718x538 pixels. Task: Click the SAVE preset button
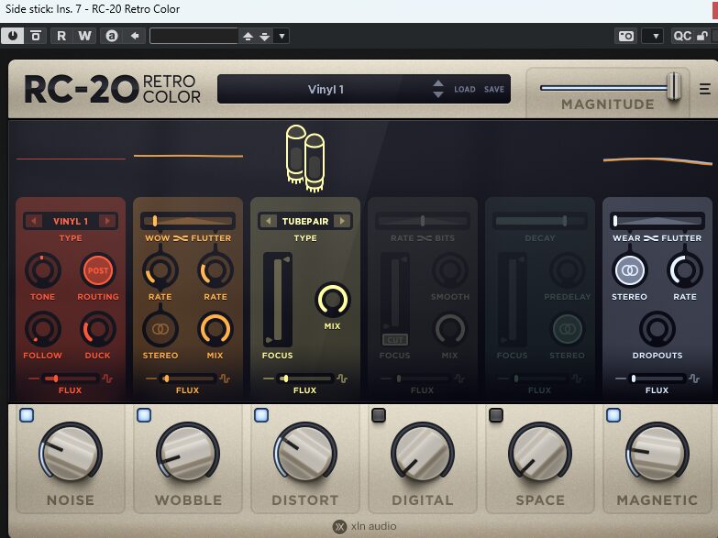click(494, 90)
